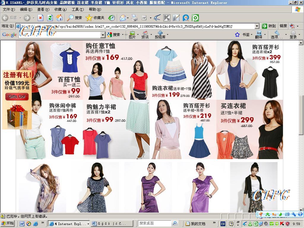Open the forward button history dropdown arrow

[34, 18]
